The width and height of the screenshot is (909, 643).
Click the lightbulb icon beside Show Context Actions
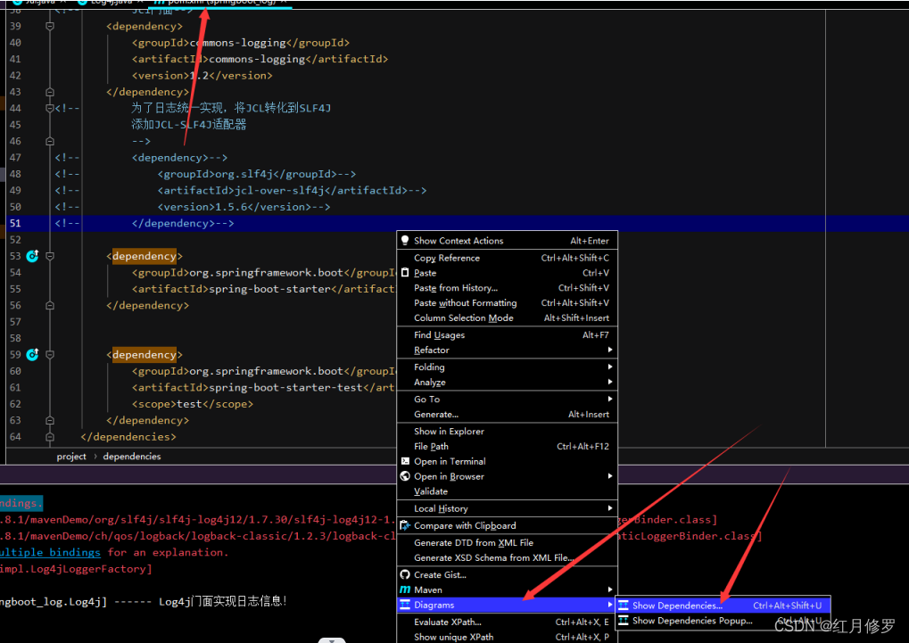[x=405, y=241]
